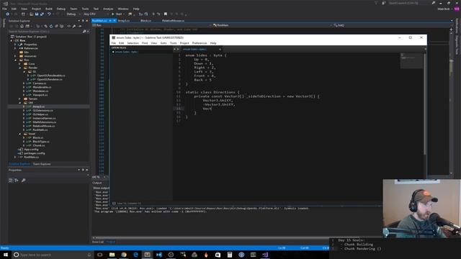The height and width of the screenshot is (259, 461).
Task: Open Goto menu in Sublime Text
Action: 164,43
